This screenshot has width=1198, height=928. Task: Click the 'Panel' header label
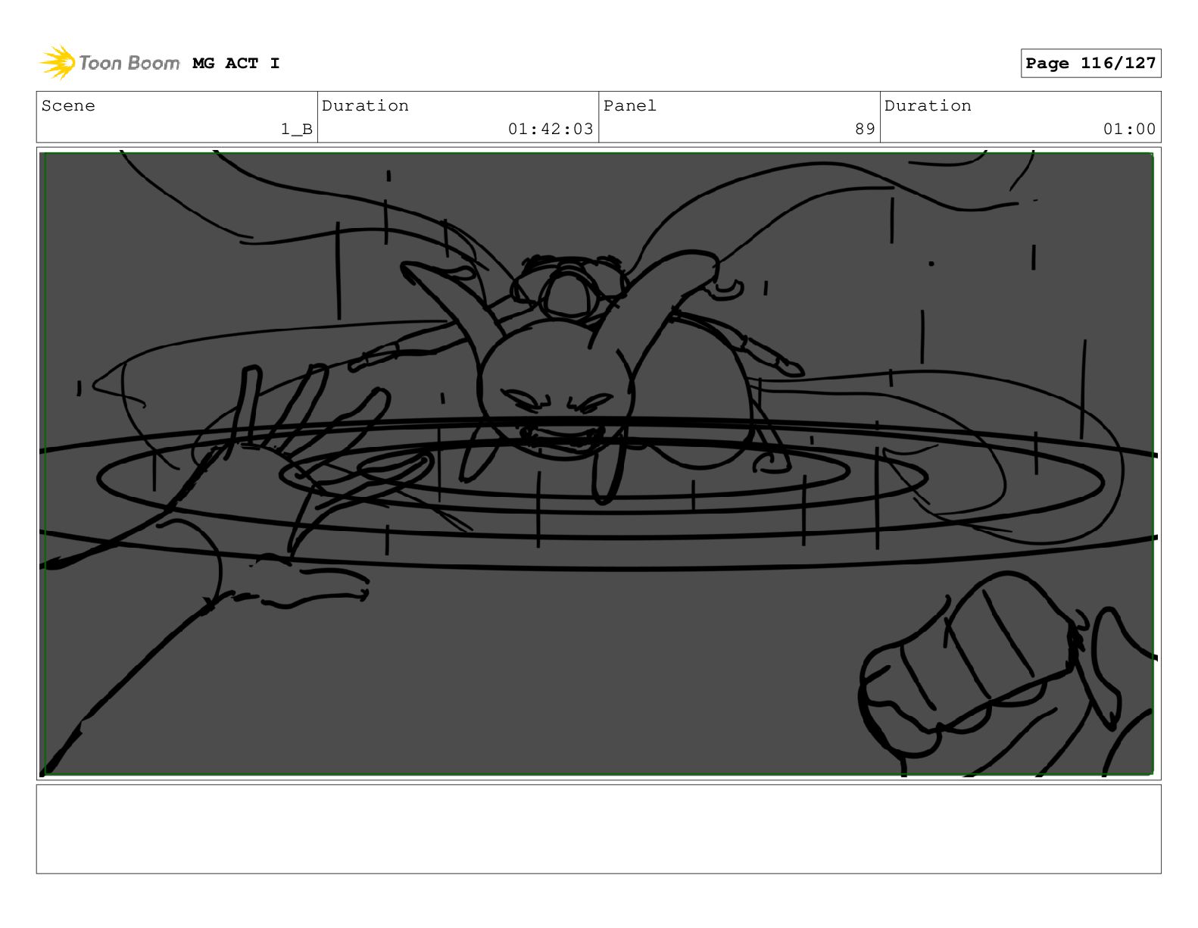pos(630,106)
